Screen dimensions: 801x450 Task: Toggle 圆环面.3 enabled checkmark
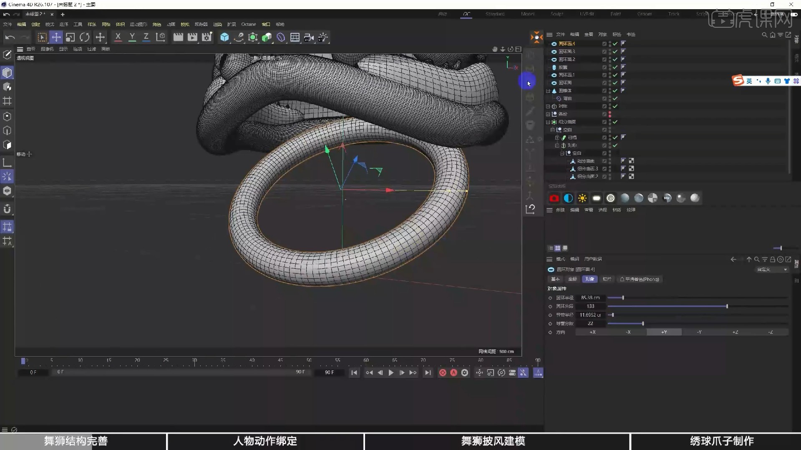click(615, 52)
